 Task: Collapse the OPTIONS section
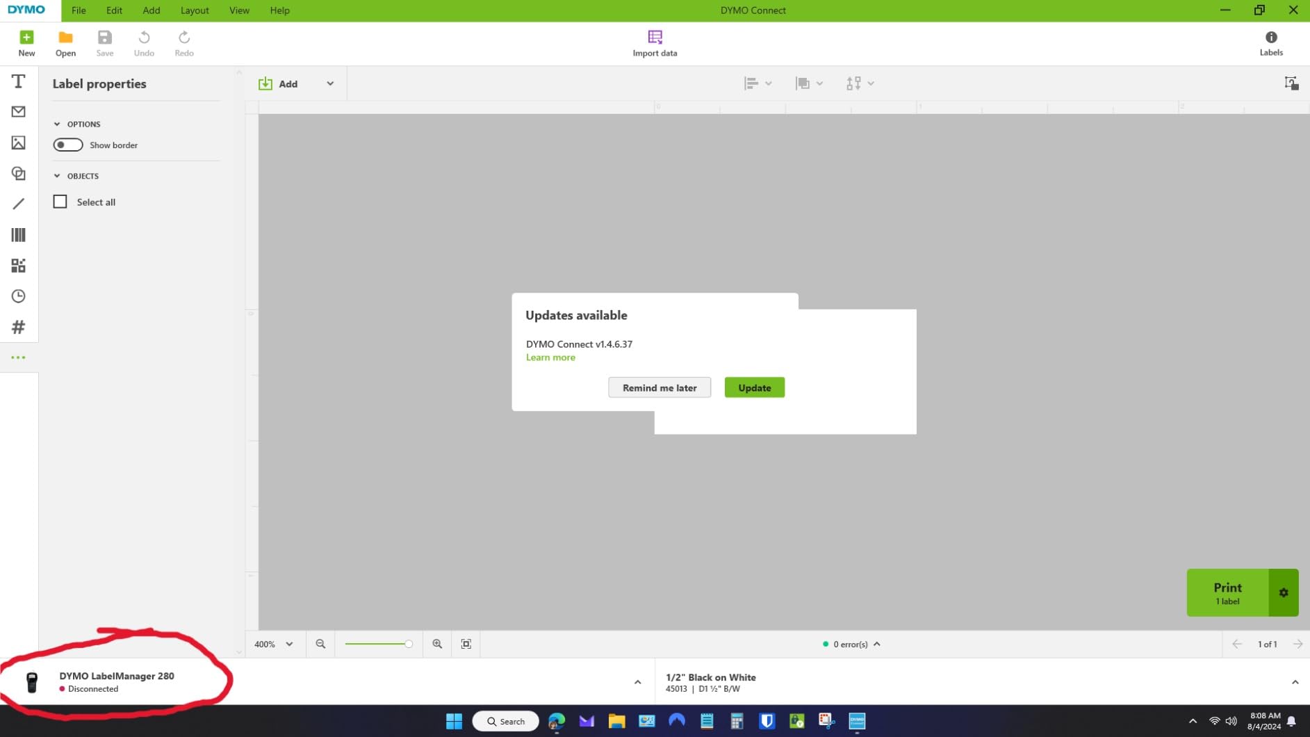click(57, 124)
